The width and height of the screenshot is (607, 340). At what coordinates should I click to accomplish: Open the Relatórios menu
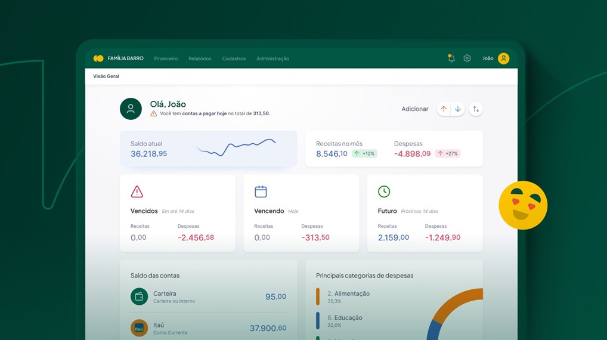coord(200,58)
